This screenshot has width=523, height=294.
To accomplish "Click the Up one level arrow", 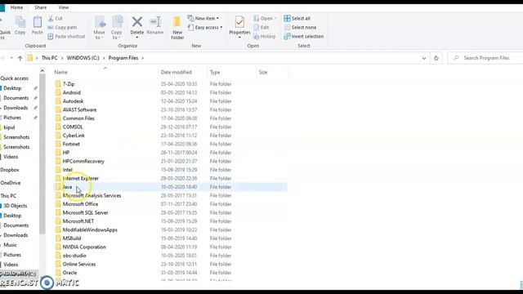I will [20, 58].
